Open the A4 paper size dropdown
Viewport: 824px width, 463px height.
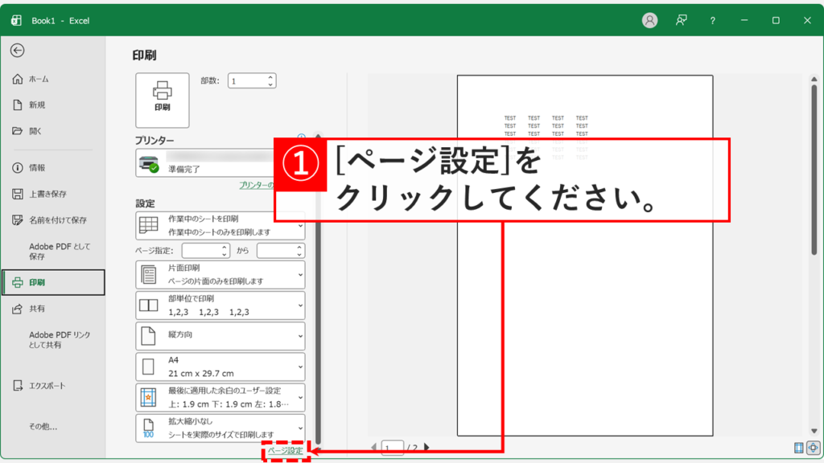coord(220,367)
